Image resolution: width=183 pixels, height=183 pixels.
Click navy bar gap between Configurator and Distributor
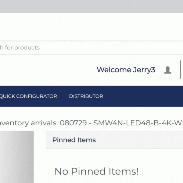(63, 96)
